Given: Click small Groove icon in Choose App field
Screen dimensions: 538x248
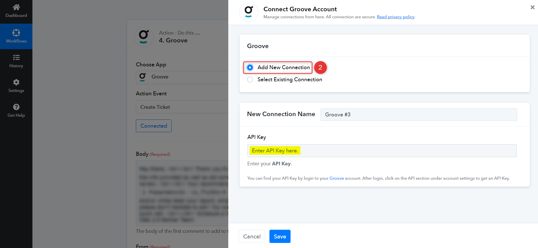Looking at the screenshot, I should 143,77.
